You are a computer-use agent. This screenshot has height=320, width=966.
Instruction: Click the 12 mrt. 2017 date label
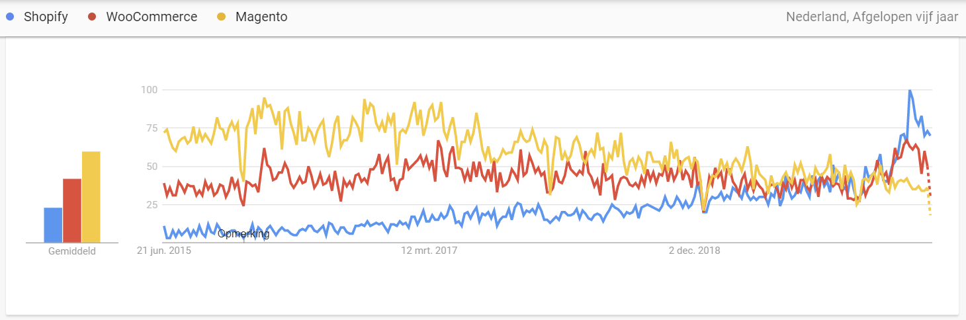coord(429,251)
